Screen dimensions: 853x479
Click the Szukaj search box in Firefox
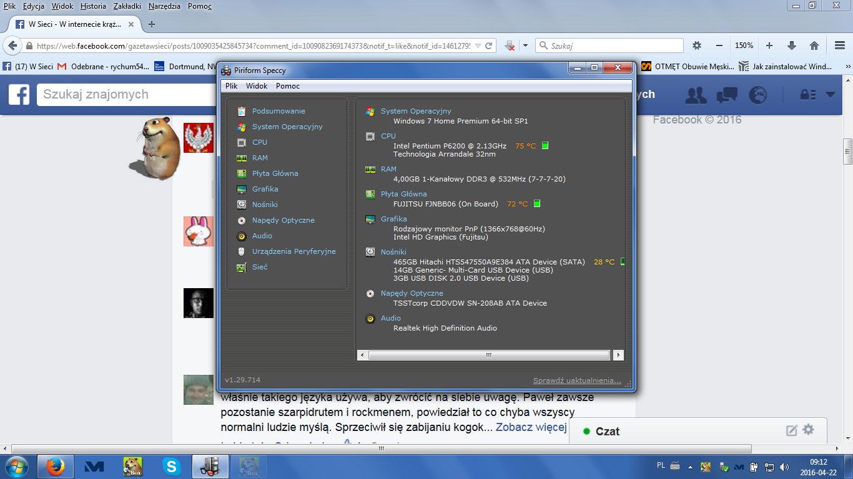(609, 46)
